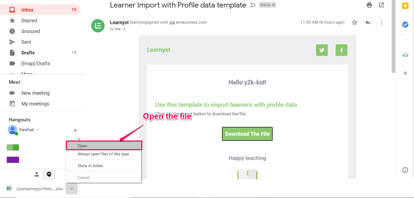The height and width of the screenshot is (198, 414).
Task: Reply using the arrow icon
Action: tap(368, 23)
